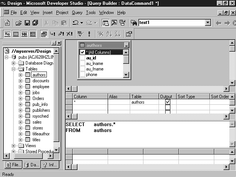Select the publishers table in tree

(41, 110)
